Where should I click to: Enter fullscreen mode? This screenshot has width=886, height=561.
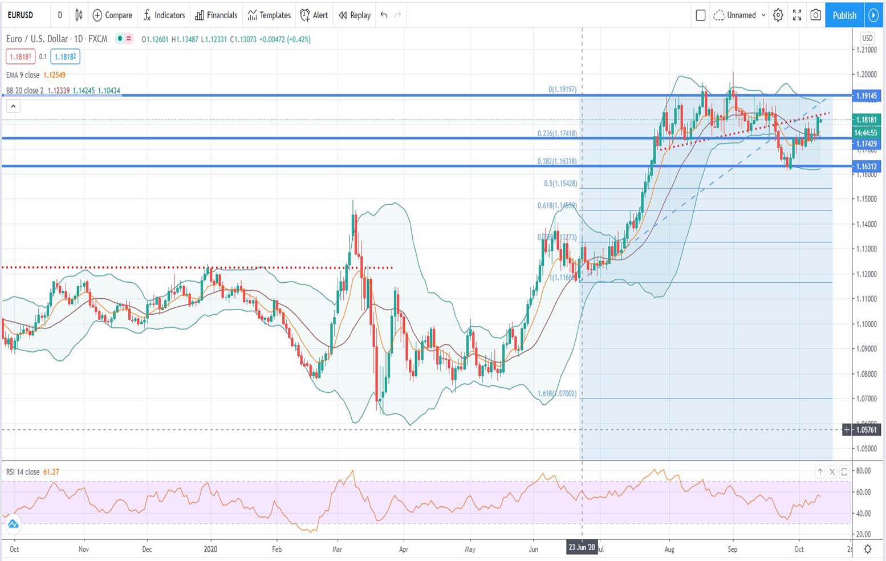point(797,15)
